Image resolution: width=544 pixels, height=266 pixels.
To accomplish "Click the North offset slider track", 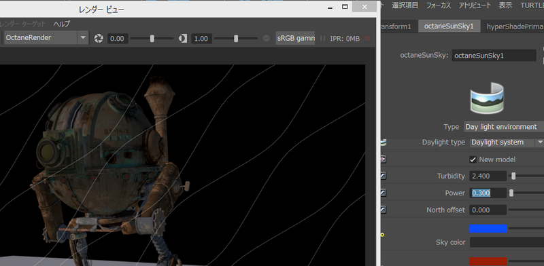I will [x=526, y=210].
